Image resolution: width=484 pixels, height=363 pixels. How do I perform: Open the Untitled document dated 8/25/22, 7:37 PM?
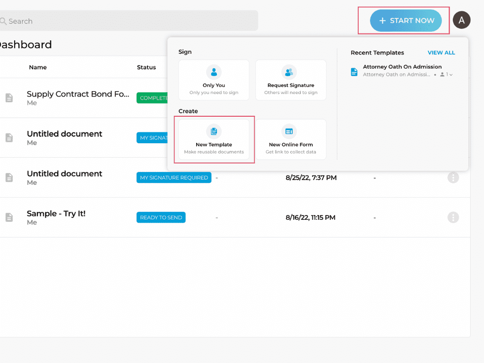pos(64,173)
